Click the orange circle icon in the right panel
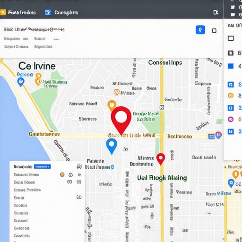 pos(231,95)
